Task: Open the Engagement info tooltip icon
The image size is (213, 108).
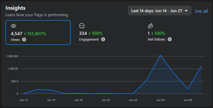Action: point(103,39)
